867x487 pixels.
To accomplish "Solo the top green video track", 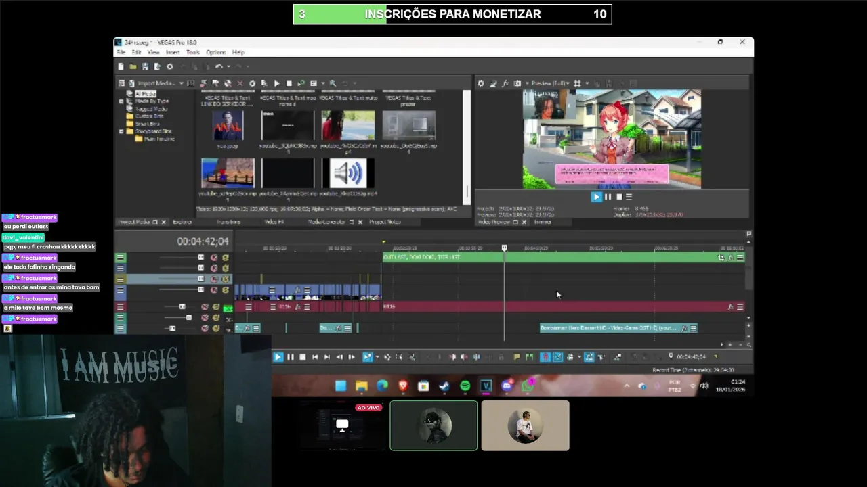I will tap(226, 257).
